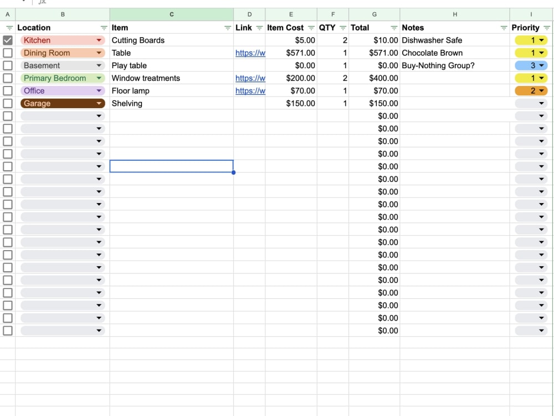Open the Notes column filter icon
Image resolution: width=554 pixels, height=416 pixels.
click(x=503, y=27)
